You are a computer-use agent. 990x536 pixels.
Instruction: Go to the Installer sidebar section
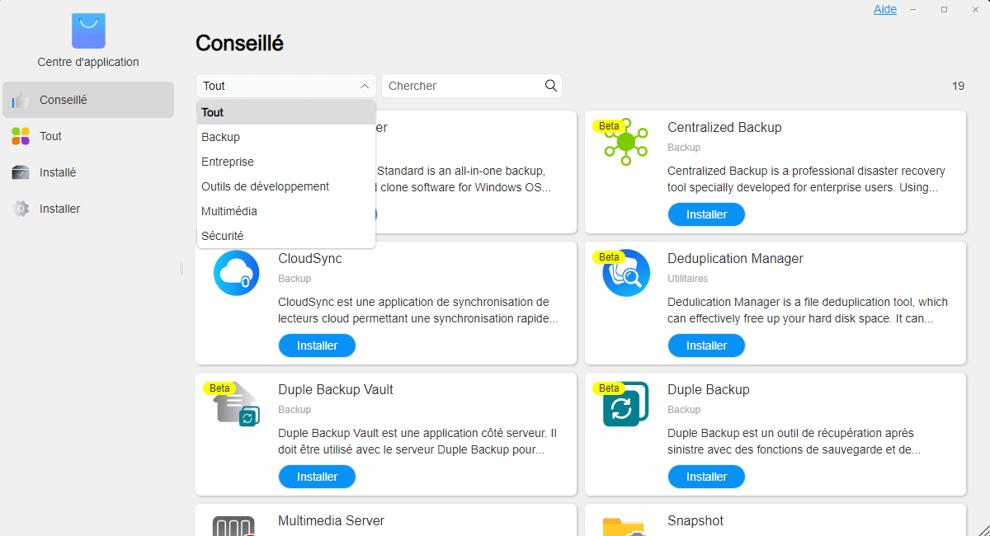click(59, 209)
